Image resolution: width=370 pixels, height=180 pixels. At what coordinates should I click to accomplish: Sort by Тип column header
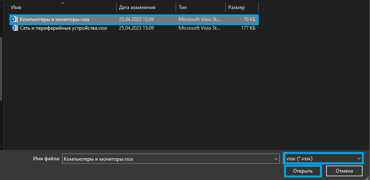pos(201,7)
